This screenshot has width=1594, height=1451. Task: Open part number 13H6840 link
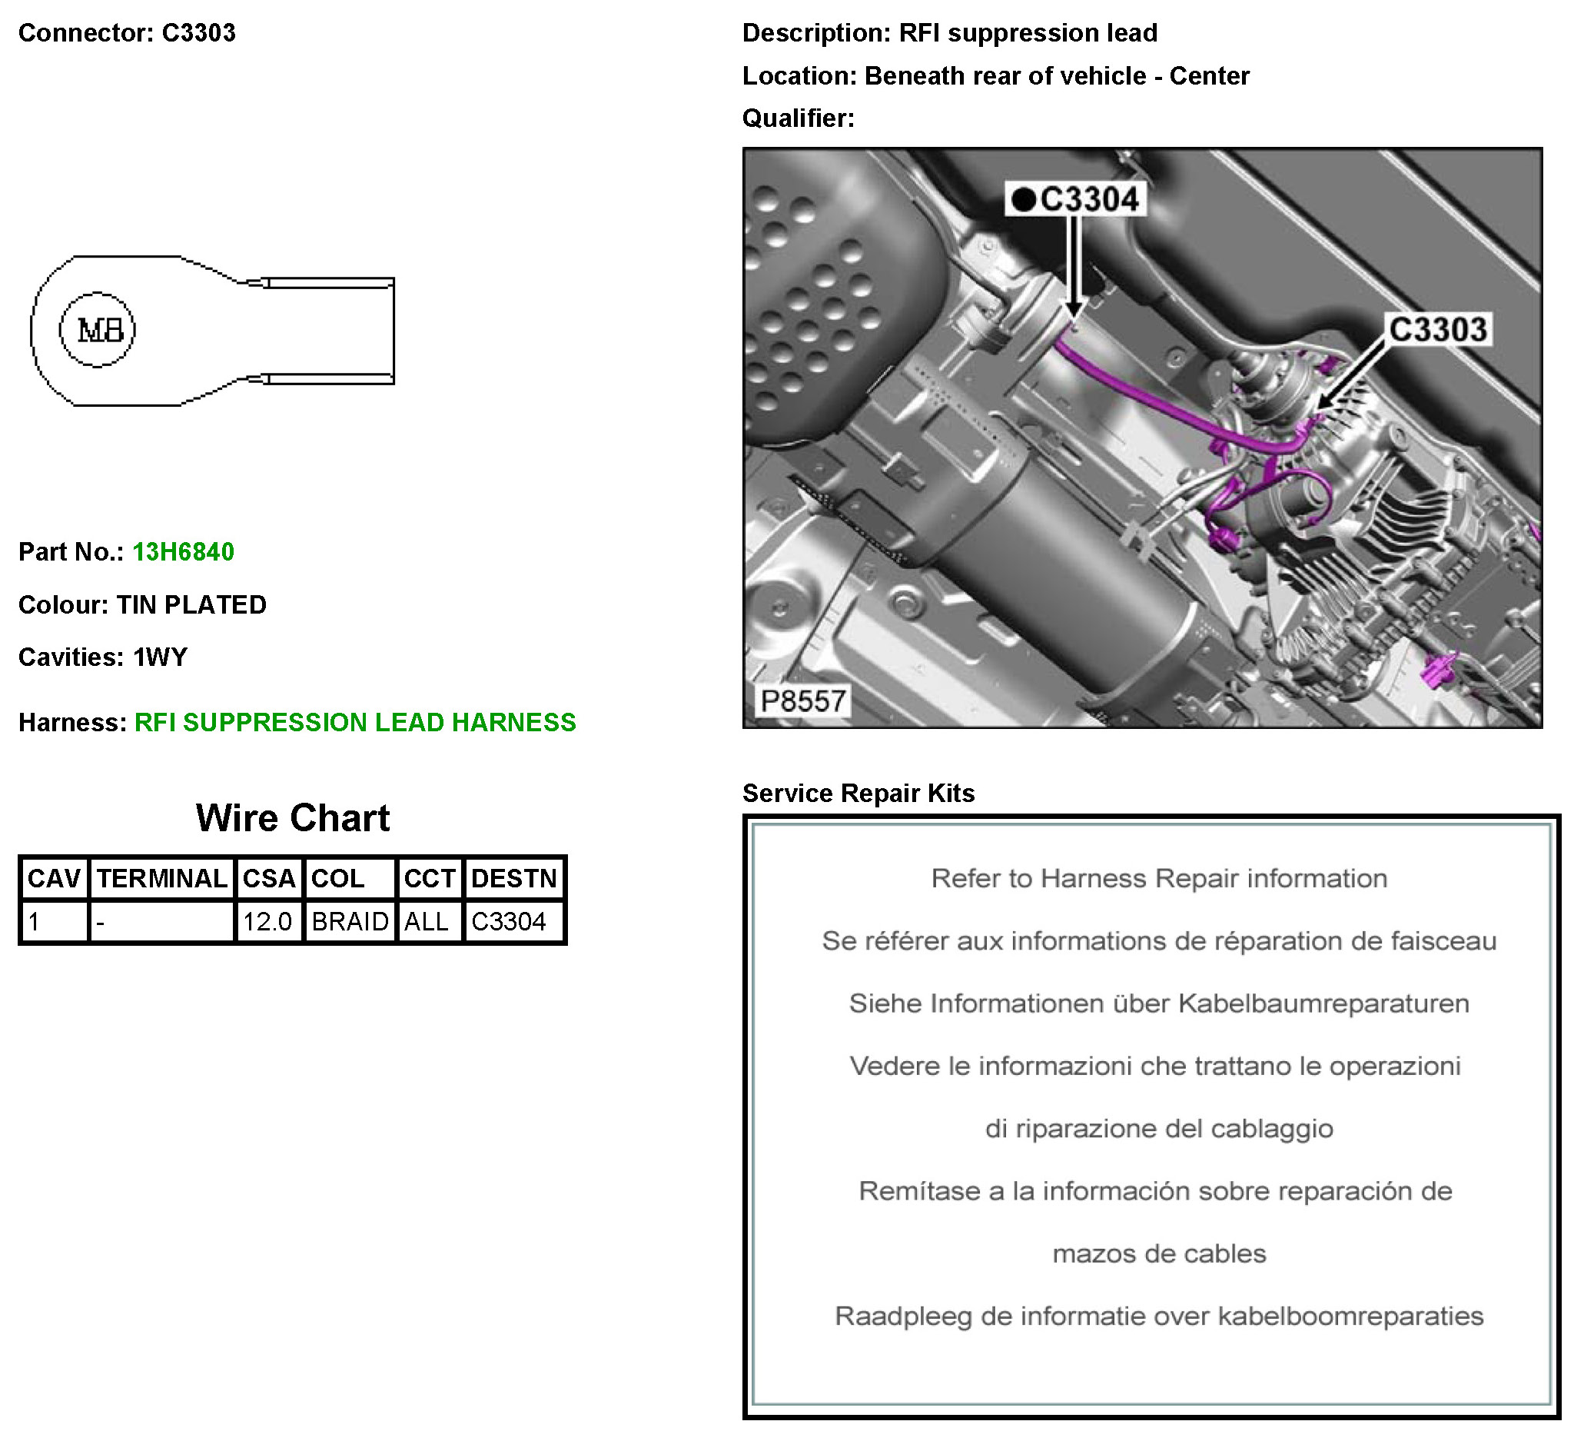click(183, 551)
